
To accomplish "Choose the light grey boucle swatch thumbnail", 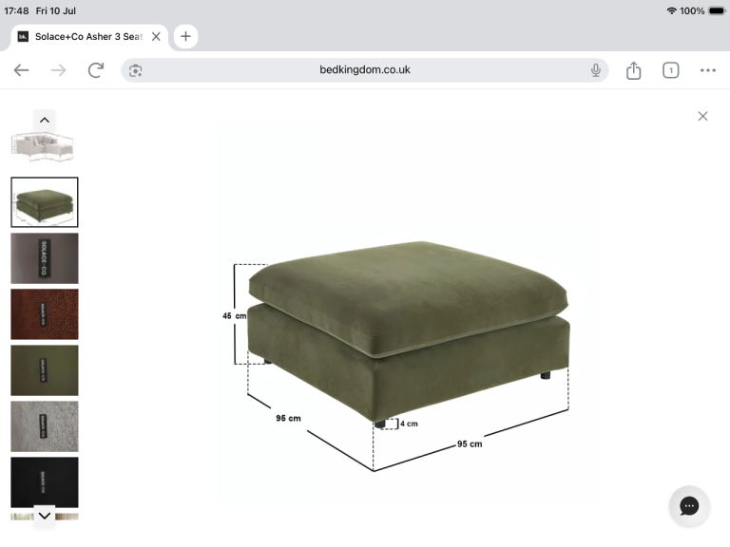I will 45,426.
